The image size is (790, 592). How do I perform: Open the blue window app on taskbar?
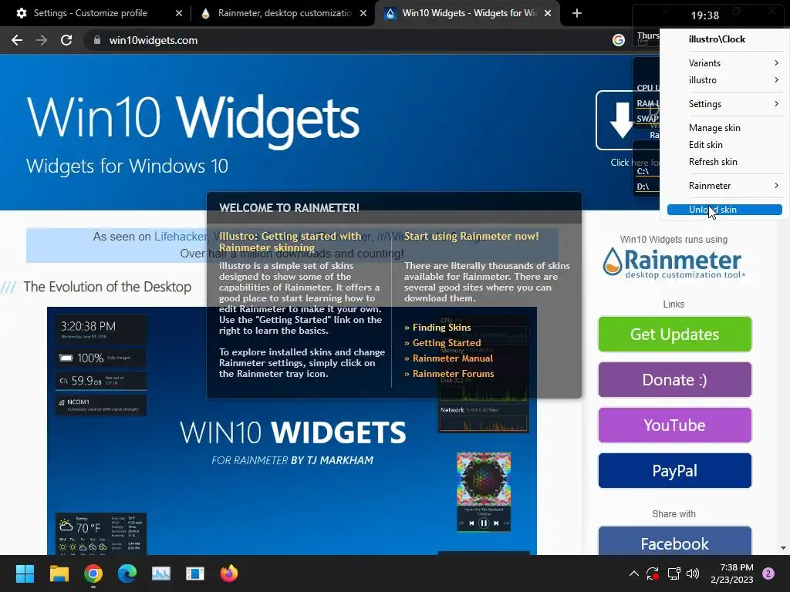point(195,573)
